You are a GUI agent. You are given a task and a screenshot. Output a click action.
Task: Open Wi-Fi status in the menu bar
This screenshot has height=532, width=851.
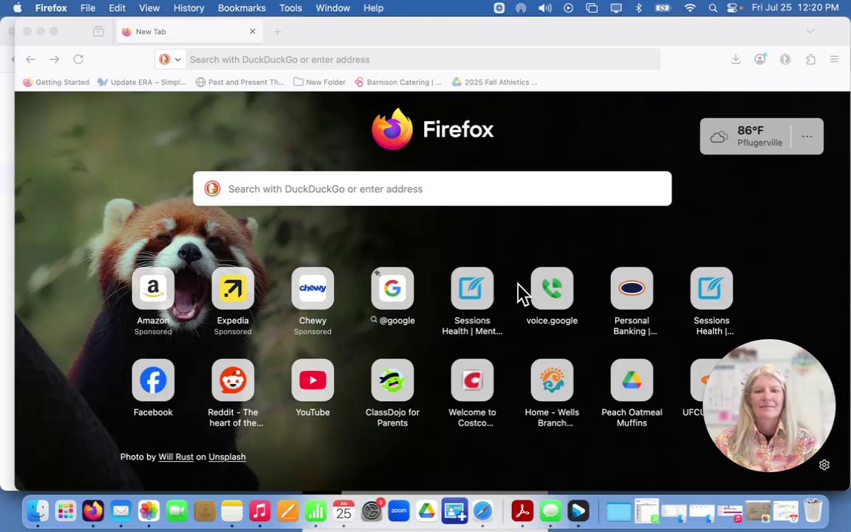(690, 8)
